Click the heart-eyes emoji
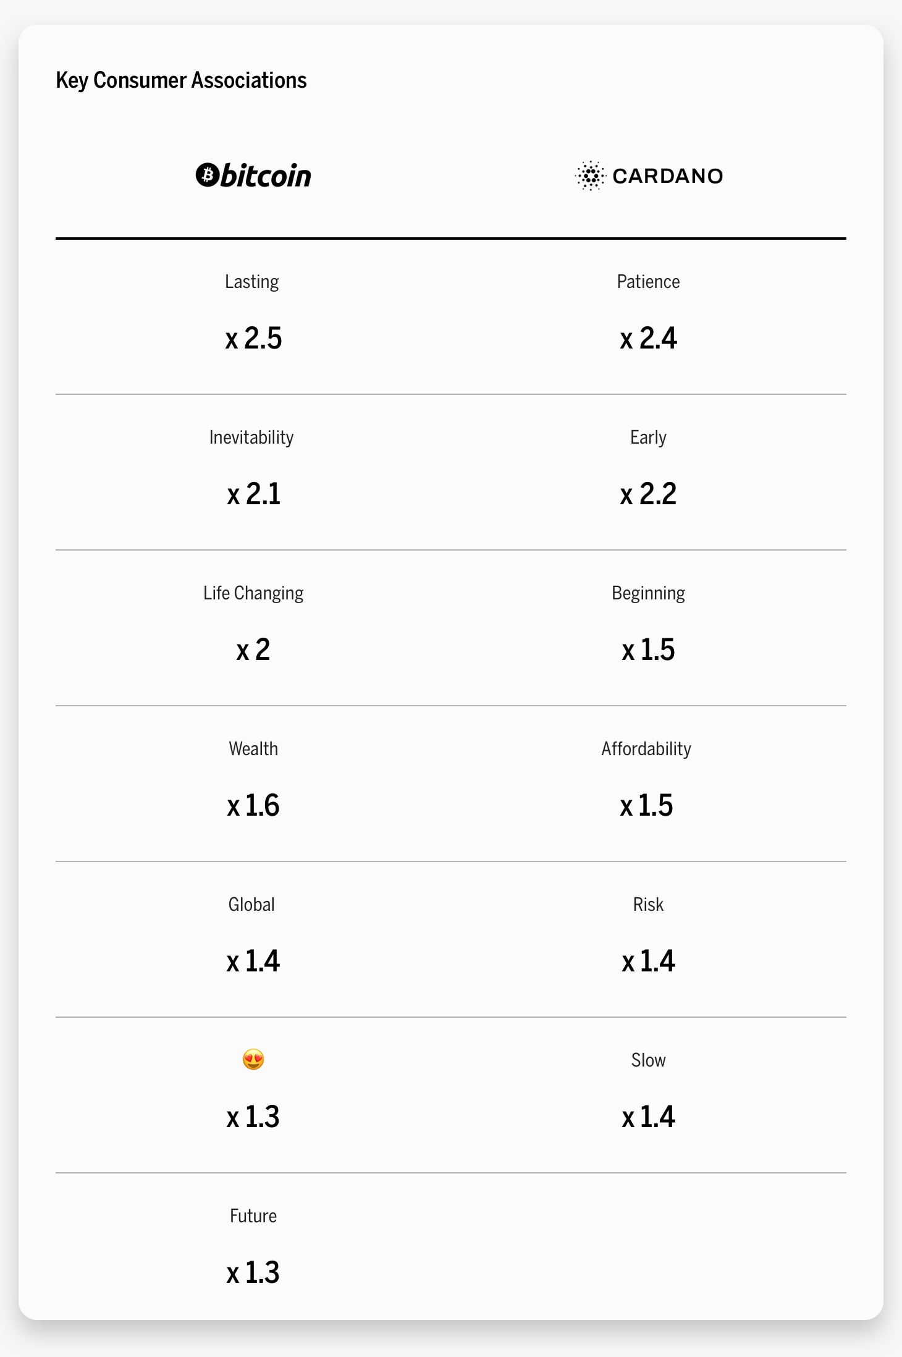The height and width of the screenshot is (1357, 902). click(x=253, y=1059)
